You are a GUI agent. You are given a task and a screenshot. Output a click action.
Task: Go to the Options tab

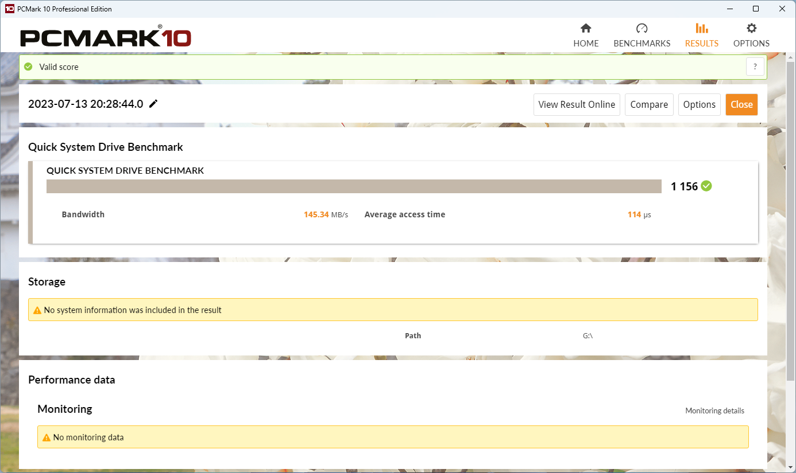coord(751,36)
